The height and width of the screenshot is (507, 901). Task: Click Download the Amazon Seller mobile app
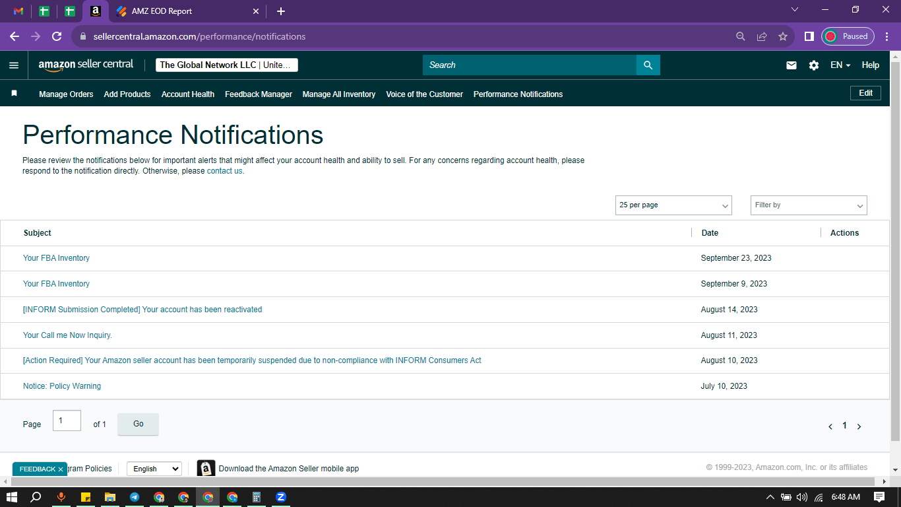(289, 469)
